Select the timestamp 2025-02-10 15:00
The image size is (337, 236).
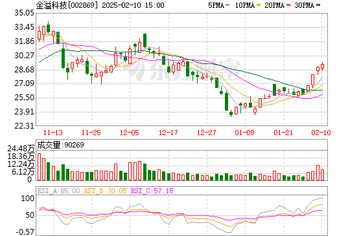click(133, 5)
